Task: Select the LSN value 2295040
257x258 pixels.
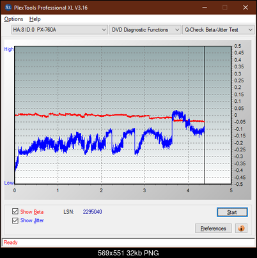Action: (93, 212)
